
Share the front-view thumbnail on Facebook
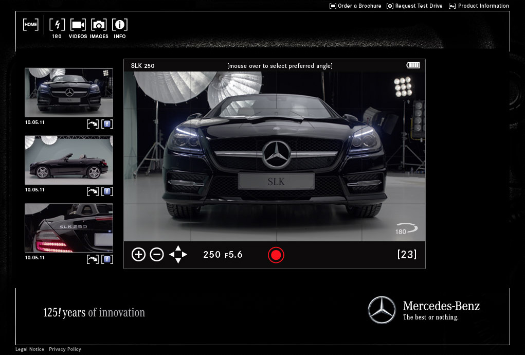coord(107,124)
